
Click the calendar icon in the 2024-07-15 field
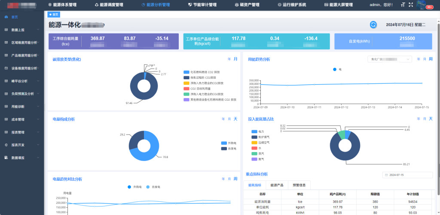click(386, 175)
